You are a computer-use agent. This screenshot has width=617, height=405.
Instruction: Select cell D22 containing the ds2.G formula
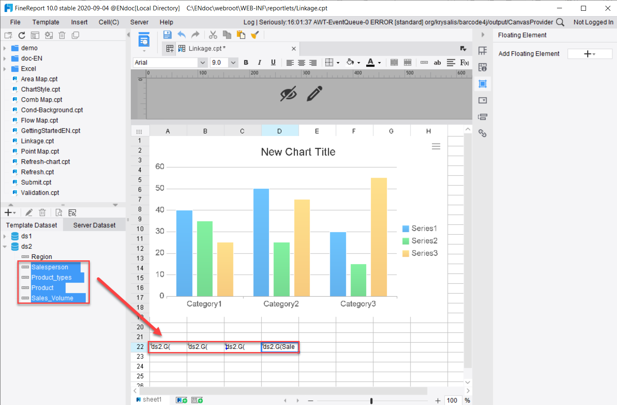pos(280,347)
